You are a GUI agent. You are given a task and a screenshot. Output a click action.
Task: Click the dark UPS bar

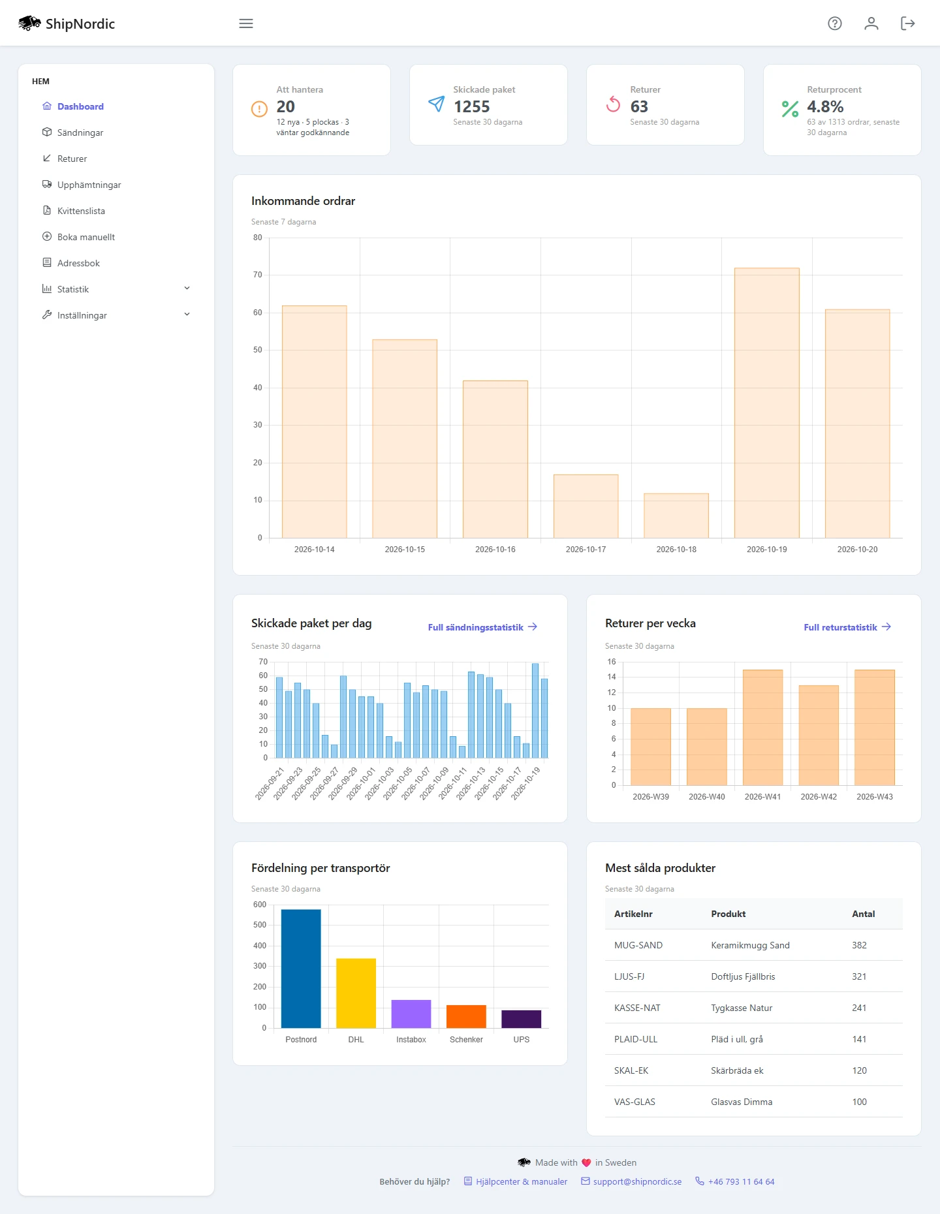522,1019
